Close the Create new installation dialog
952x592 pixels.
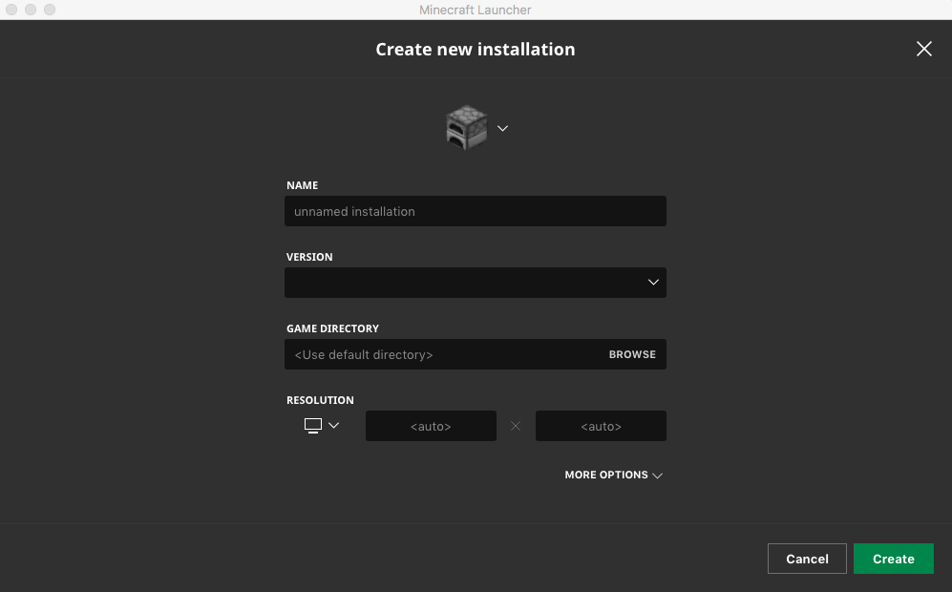pyautogui.click(x=924, y=50)
